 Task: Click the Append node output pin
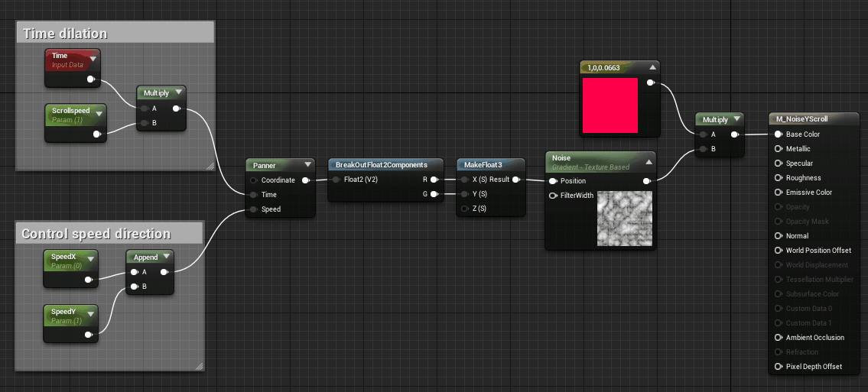[x=164, y=272]
